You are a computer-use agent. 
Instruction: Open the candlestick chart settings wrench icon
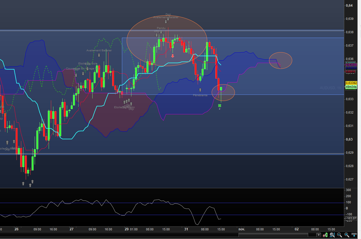(325, 235)
